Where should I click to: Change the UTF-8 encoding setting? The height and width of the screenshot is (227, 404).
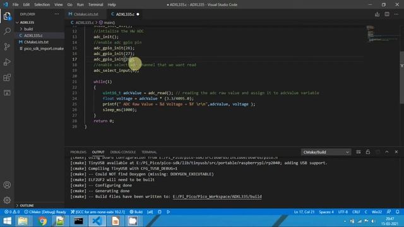[x=343, y=212]
